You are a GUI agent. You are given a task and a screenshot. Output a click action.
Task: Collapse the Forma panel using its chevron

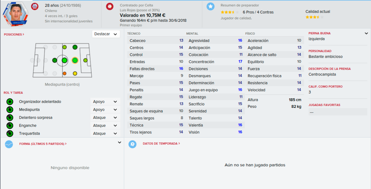120,142
